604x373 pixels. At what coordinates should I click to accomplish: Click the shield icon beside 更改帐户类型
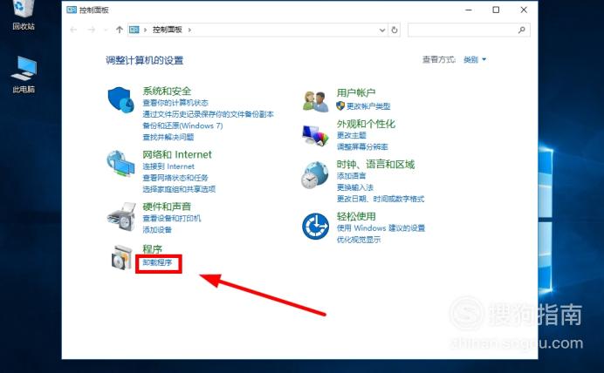[x=340, y=105]
